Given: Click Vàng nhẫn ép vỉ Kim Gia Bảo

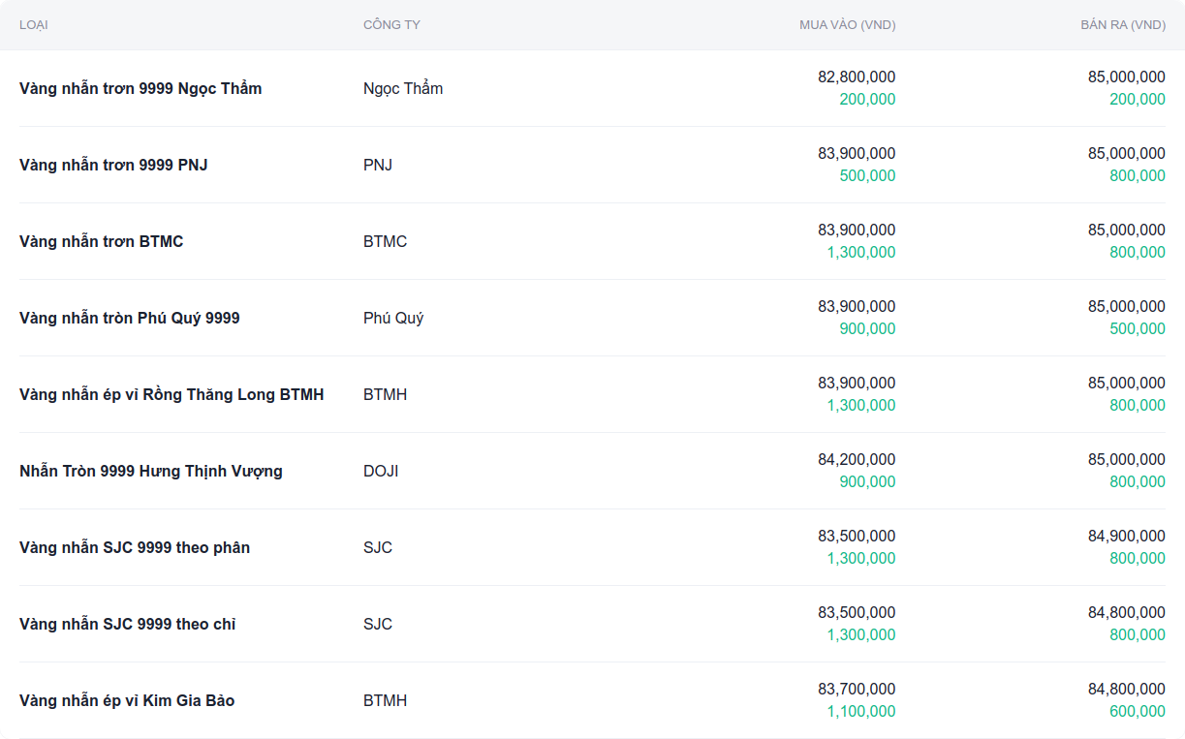Looking at the screenshot, I should [127, 700].
